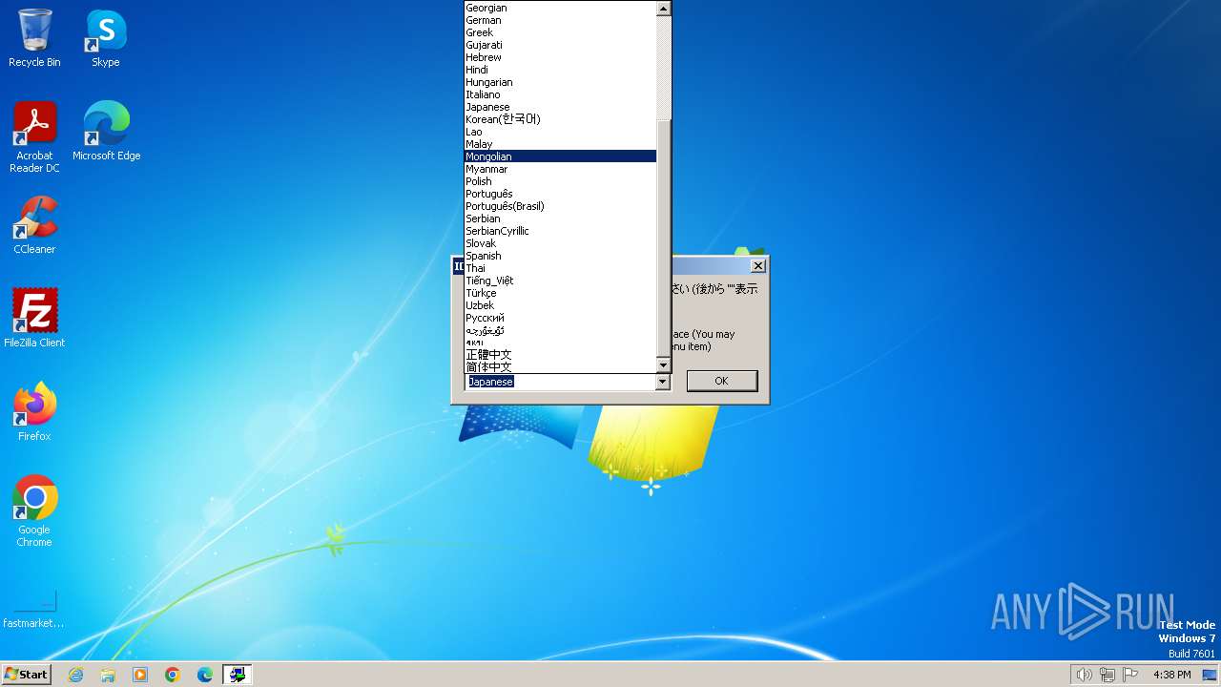Screen dimensions: 1221x687
Task: Open the Action Center flag icon
Action: point(1130,675)
